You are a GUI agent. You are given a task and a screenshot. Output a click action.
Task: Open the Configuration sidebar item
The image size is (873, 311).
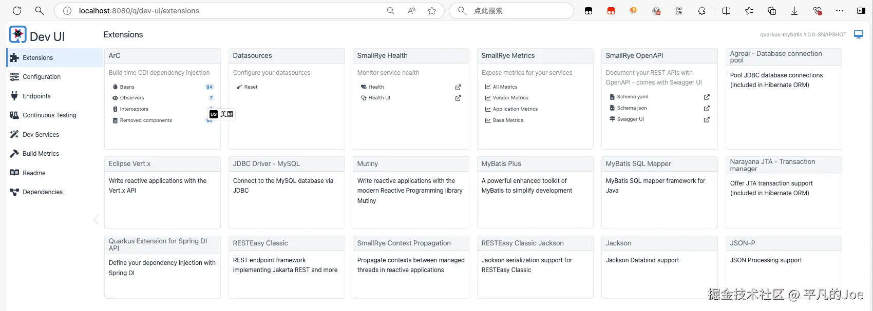click(54, 77)
